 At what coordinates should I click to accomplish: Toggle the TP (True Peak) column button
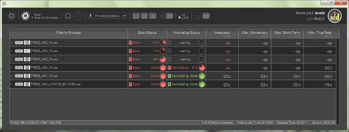point(169,16)
